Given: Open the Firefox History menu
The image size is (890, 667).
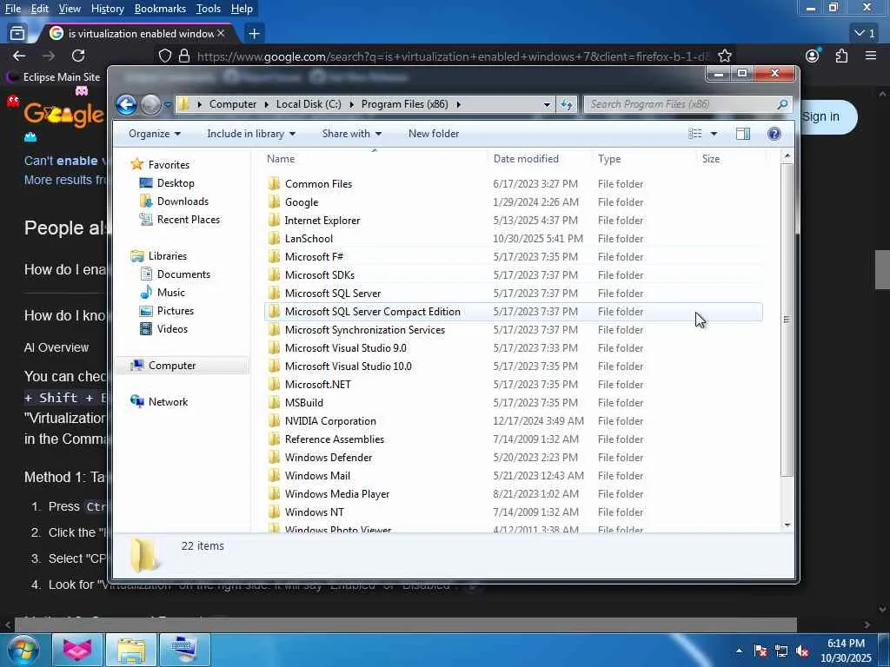Looking at the screenshot, I should click(107, 9).
